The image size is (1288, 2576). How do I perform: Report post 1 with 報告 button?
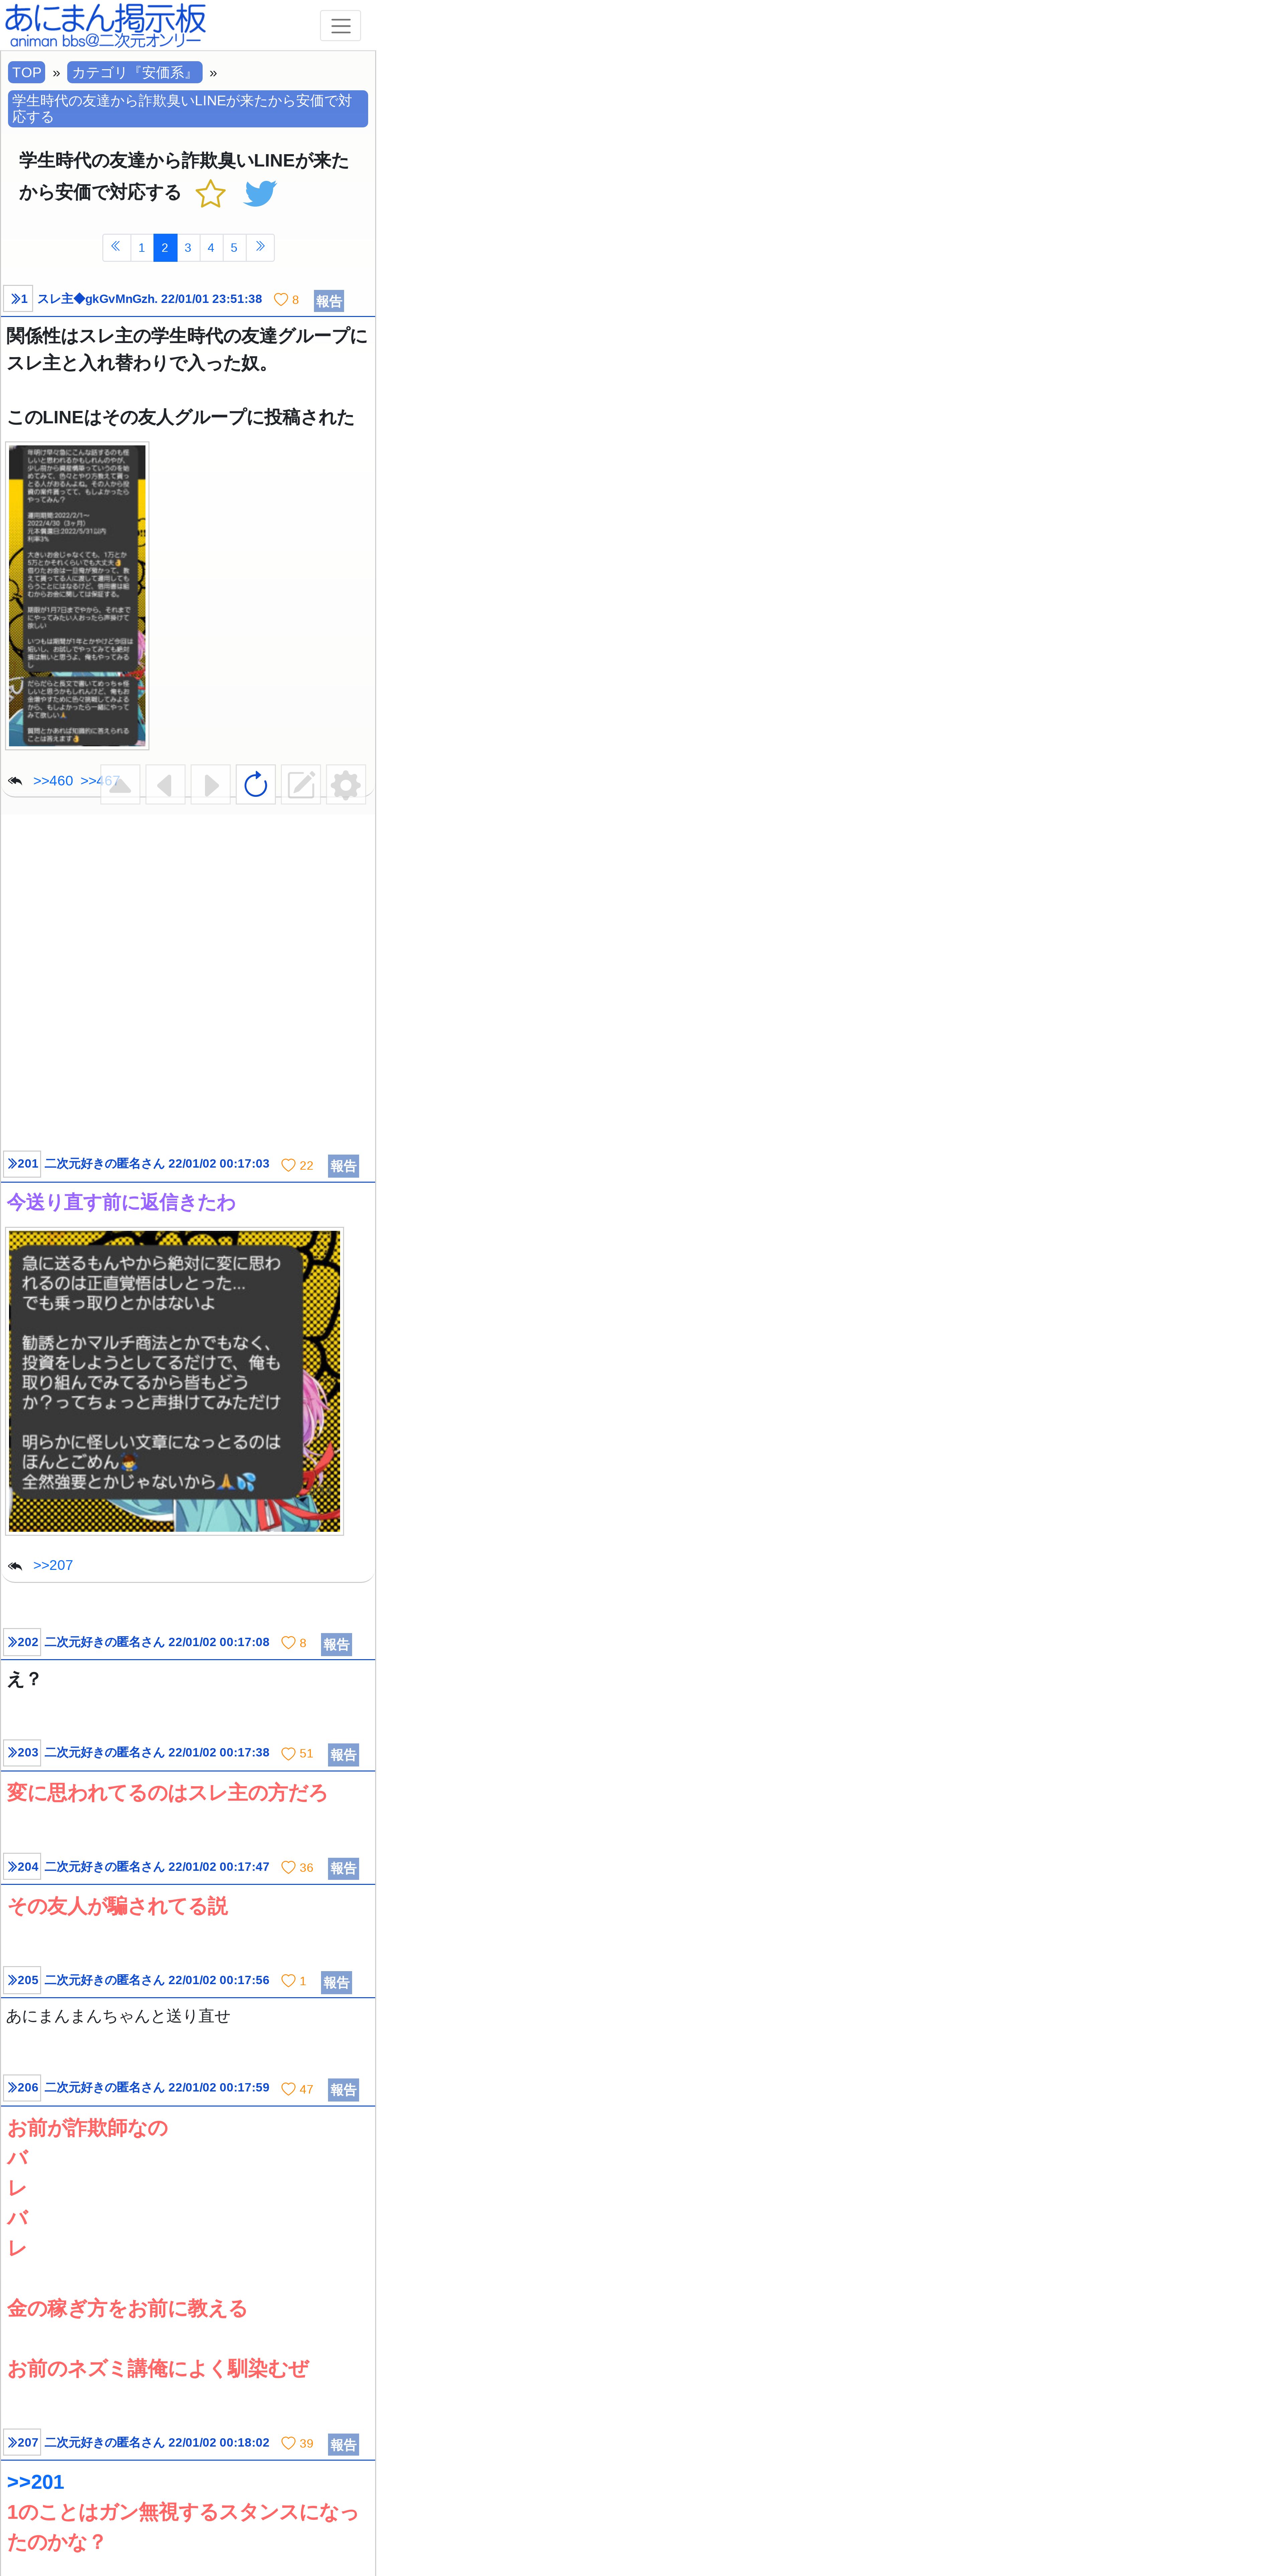point(329,301)
